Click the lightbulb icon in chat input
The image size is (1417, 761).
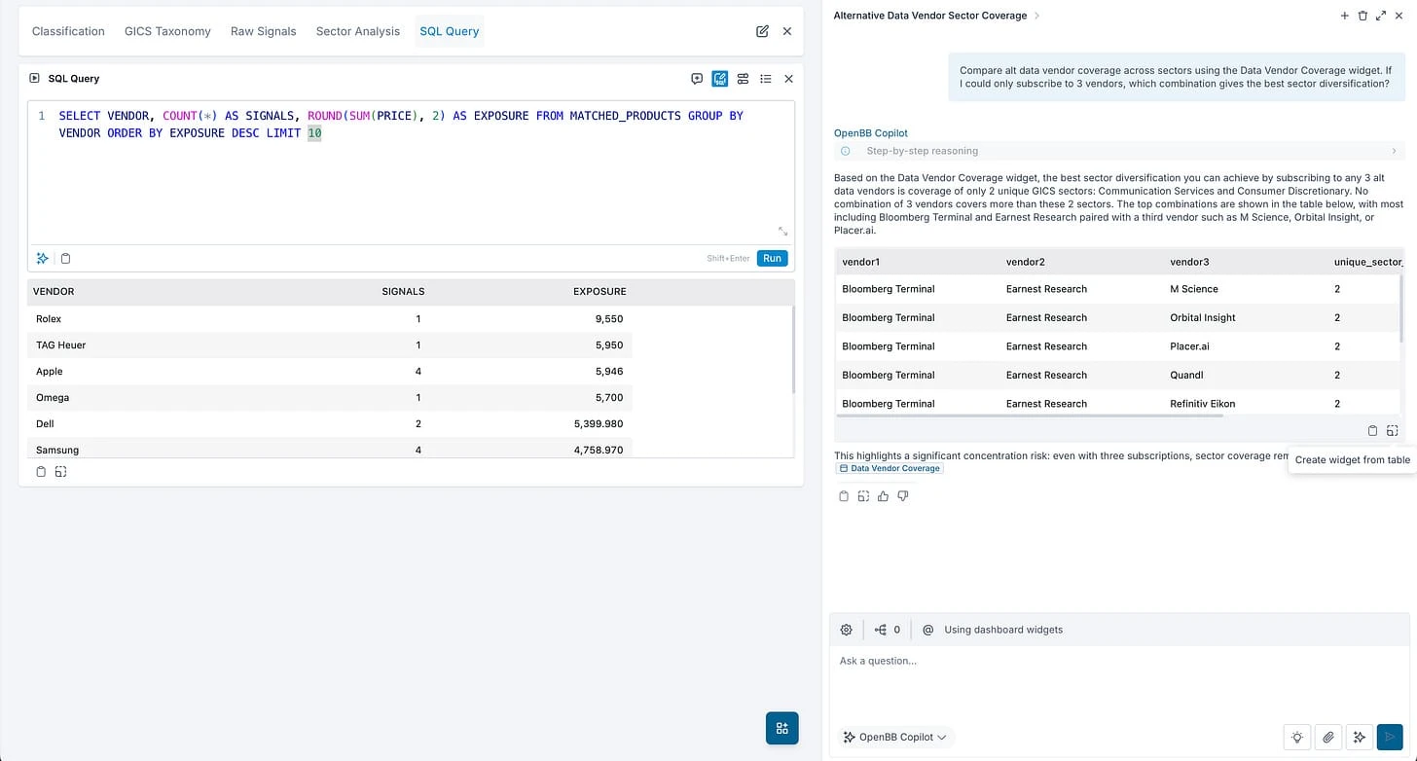coord(1296,738)
